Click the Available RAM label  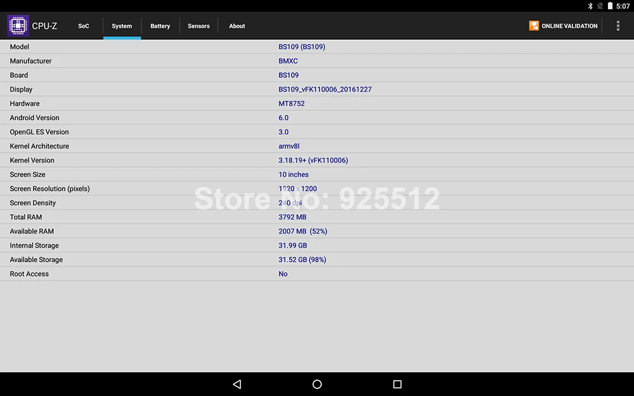click(x=32, y=231)
